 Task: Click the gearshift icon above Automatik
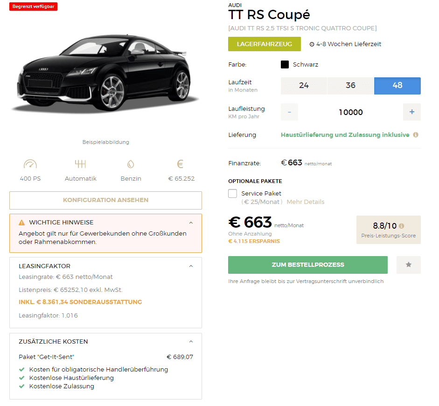[80, 164]
